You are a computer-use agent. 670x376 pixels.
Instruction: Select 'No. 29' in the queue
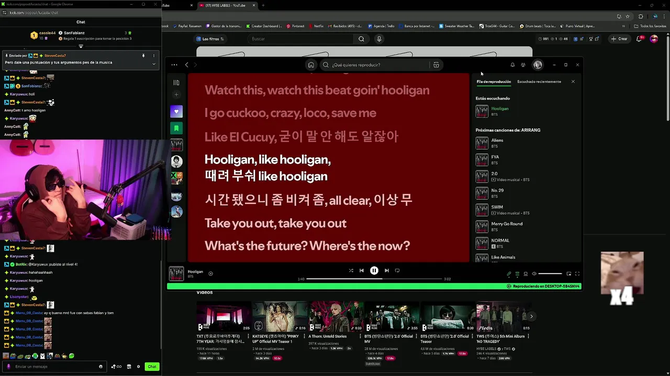click(526, 193)
